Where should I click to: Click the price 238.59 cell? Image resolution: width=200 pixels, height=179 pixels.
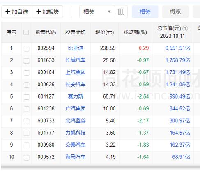(108, 48)
